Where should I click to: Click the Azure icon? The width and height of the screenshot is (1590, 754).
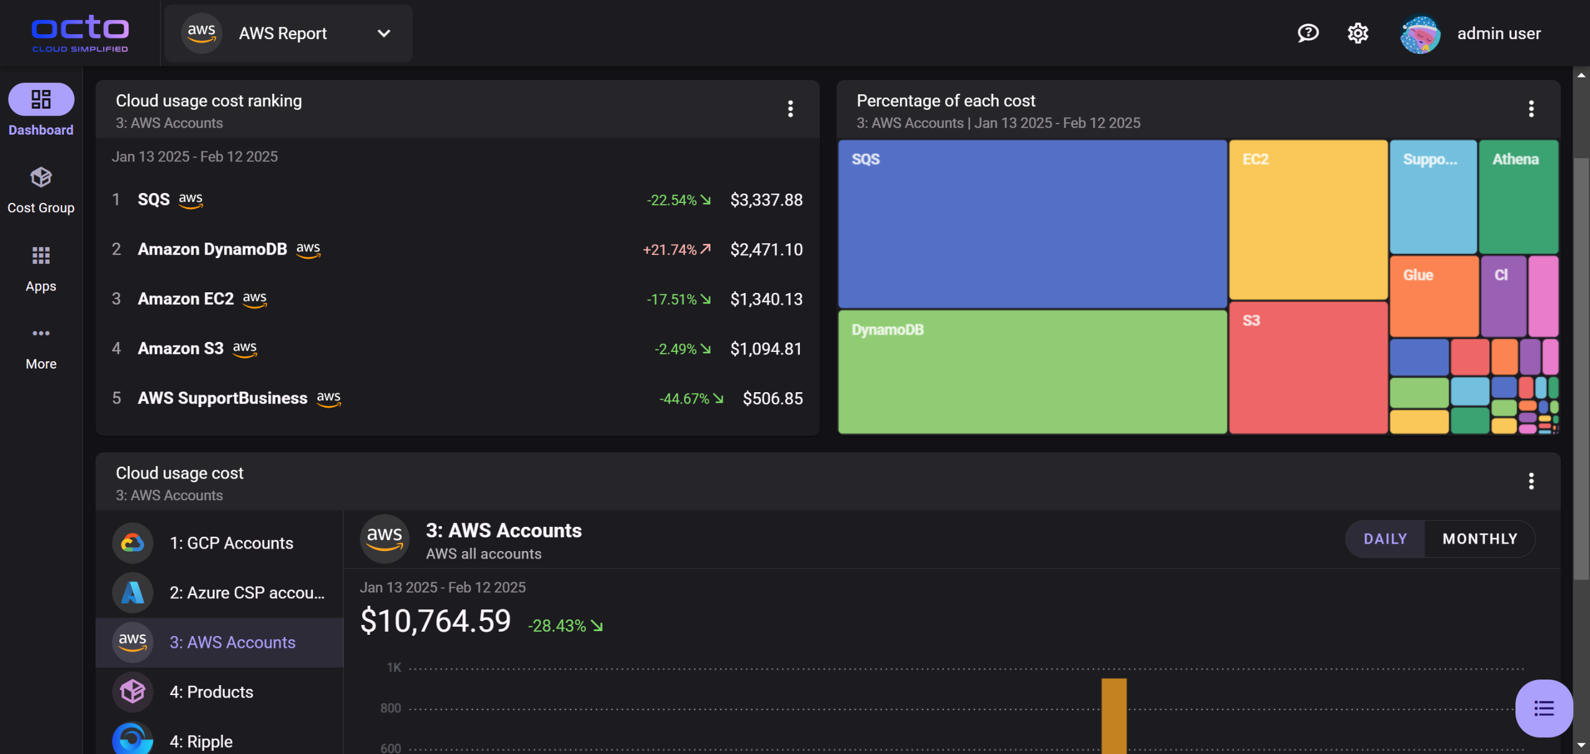click(x=132, y=593)
